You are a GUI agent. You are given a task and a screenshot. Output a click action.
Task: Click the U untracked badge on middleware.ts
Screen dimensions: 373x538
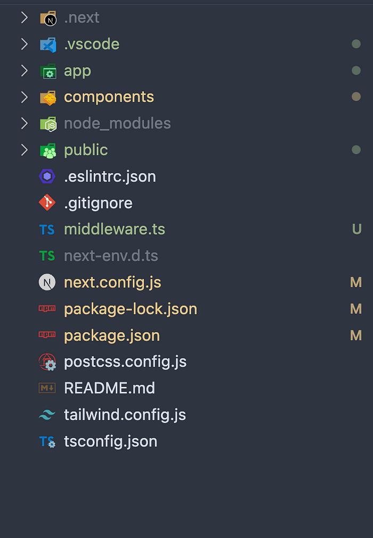pyautogui.click(x=356, y=230)
